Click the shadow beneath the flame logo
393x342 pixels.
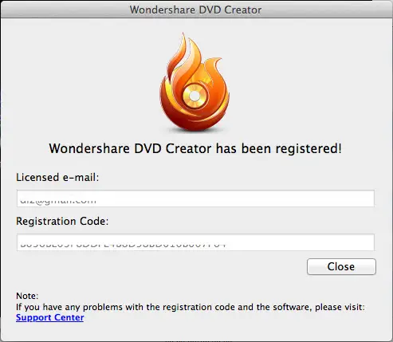point(195,131)
